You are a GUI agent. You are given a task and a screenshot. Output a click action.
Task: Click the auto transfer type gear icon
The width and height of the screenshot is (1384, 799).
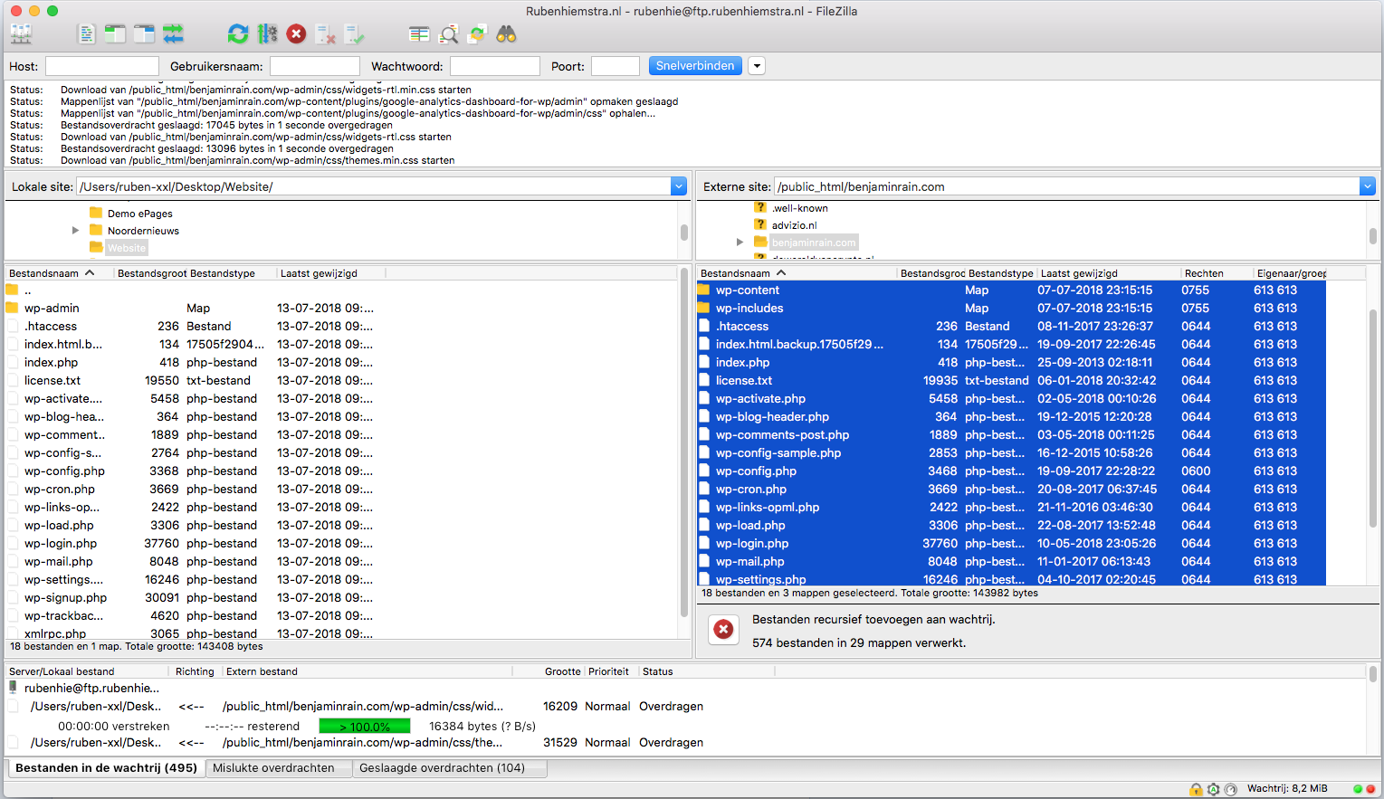pyautogui.click(x=1213, y=789)
